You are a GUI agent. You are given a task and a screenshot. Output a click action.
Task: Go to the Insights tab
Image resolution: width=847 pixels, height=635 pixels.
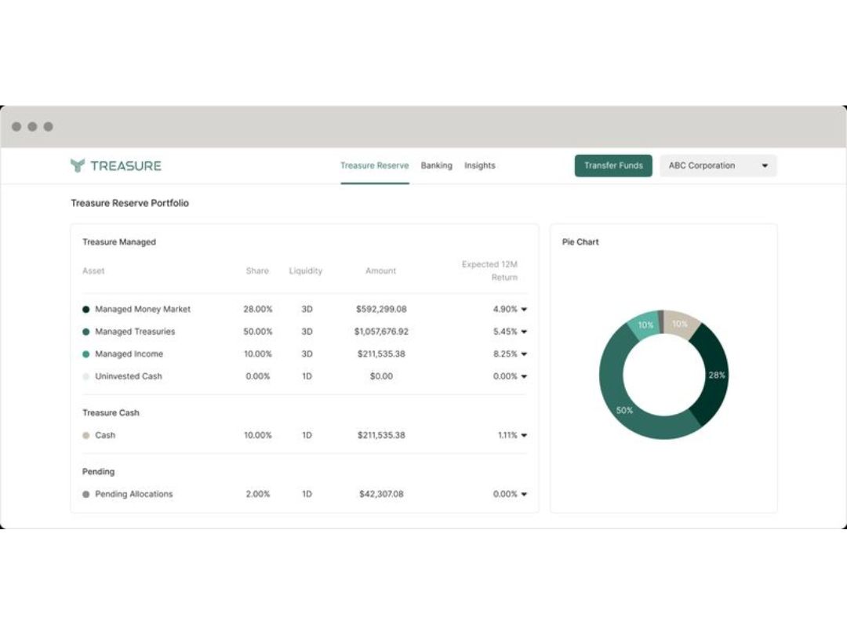pos(480,165)
